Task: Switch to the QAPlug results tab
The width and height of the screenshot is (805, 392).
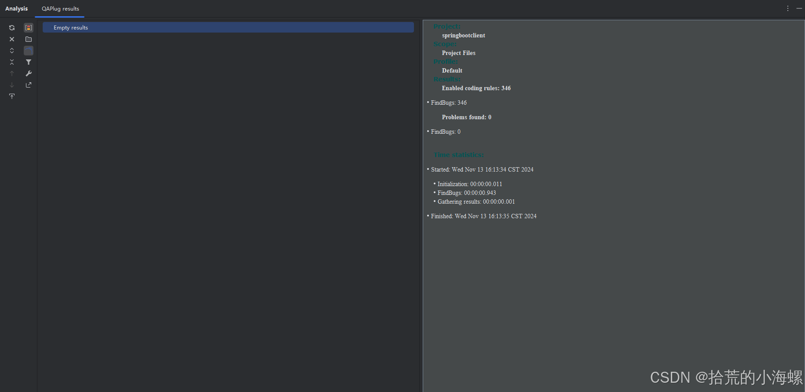Action: coord(60,9)
